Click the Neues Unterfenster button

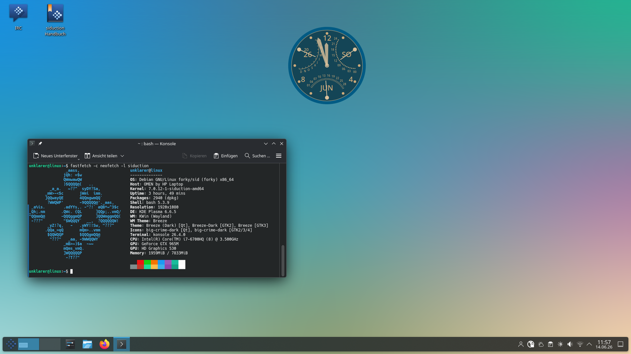(x=55, y=156)
